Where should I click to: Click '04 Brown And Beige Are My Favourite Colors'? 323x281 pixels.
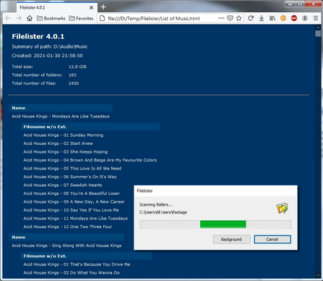tap(110, 160)
